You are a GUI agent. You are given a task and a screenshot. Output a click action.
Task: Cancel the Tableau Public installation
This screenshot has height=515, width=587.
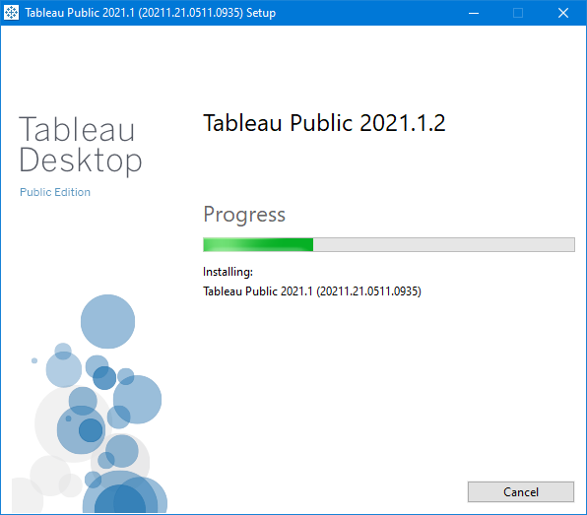click(521, 491)
